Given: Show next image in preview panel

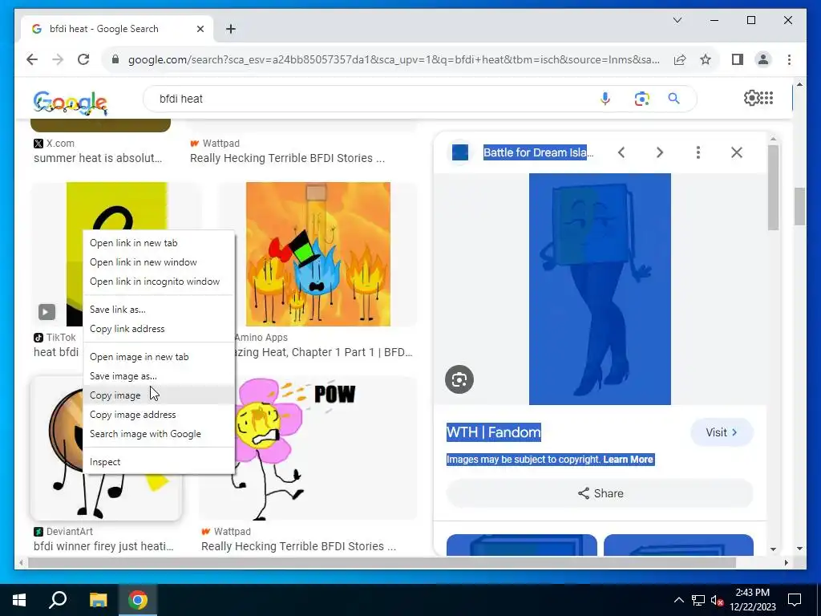Looking at the screenshot, I should [660, 152].
